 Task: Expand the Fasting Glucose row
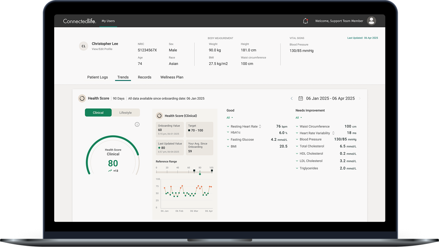point(228,139)
